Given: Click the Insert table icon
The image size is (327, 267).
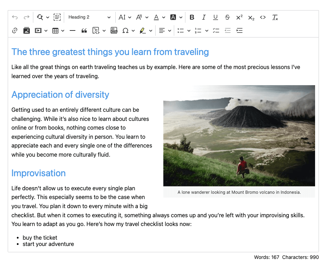Looking at the screenshot, I should pyautogui.click(x=55, y=31).
